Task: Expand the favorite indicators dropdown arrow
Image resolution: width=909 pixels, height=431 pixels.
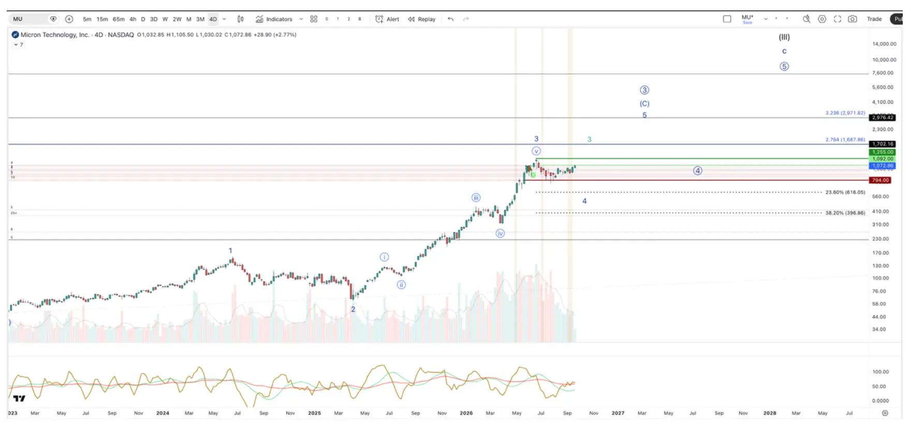Action: [x=301, y=19]
